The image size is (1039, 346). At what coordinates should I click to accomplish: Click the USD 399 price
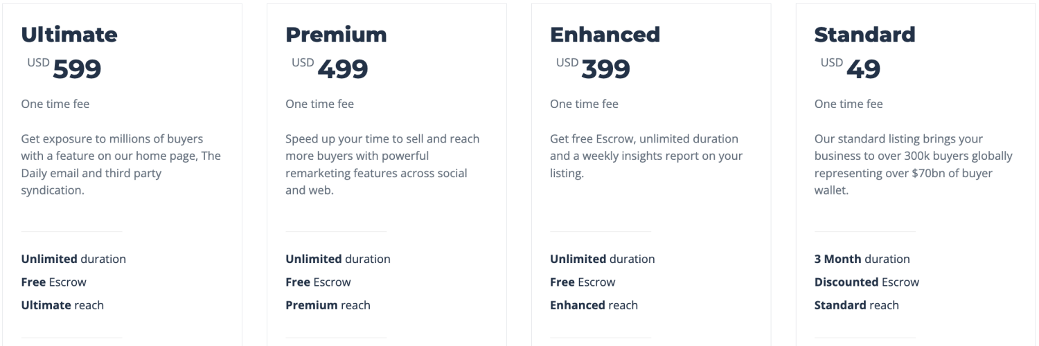[593, 69]
